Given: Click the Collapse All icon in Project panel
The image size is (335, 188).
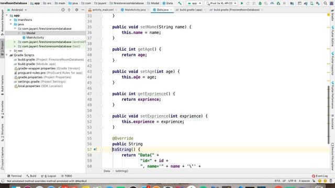Looking at the screenshot, I should coord(69,10).
